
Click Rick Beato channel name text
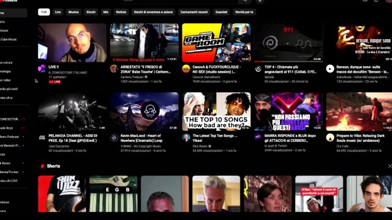click(x=200, y=146)
